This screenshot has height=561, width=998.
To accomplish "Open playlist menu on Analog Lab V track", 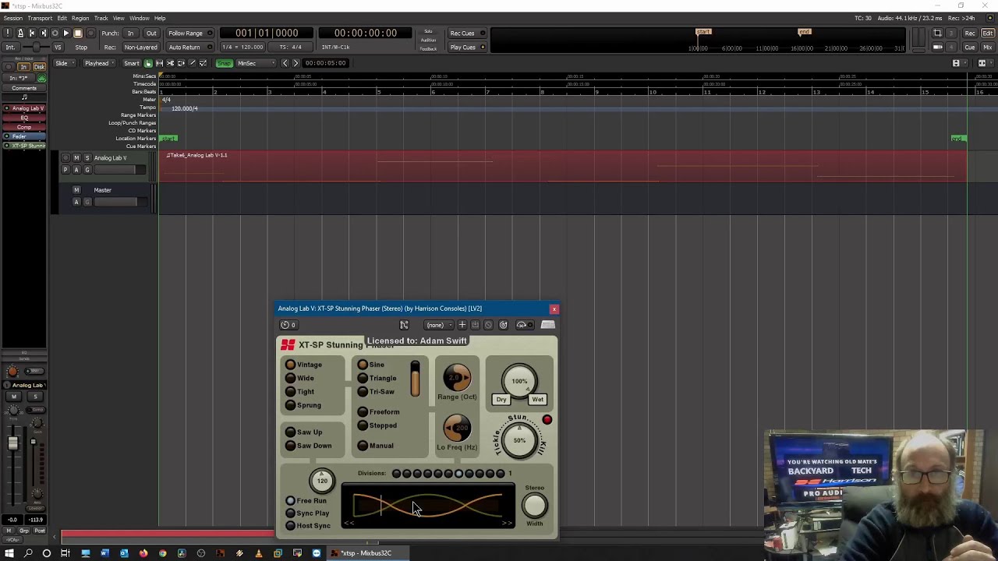I will click(65, 170).
